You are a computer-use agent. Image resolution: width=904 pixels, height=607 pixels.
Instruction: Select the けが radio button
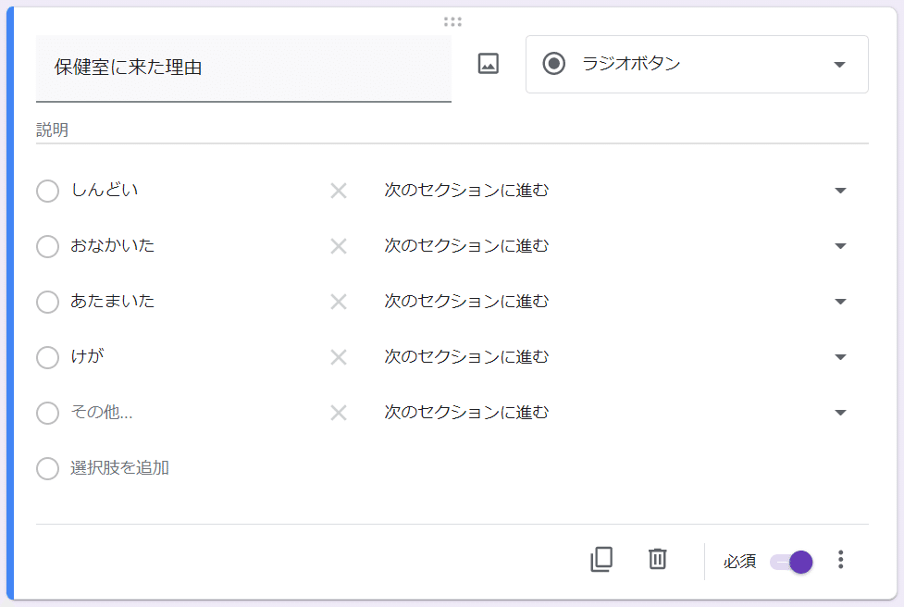[47, 358]
